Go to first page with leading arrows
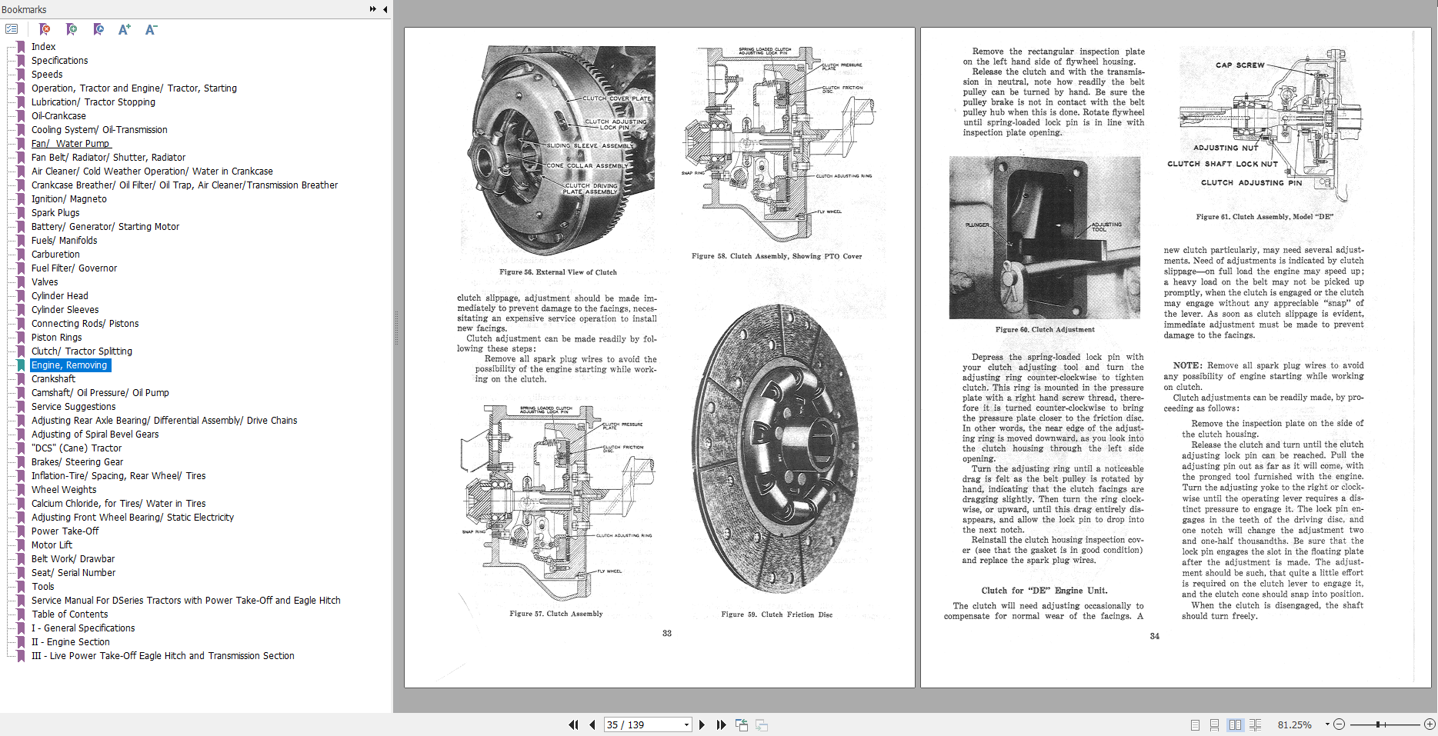1438x736 pixels. tap(572, 724)
